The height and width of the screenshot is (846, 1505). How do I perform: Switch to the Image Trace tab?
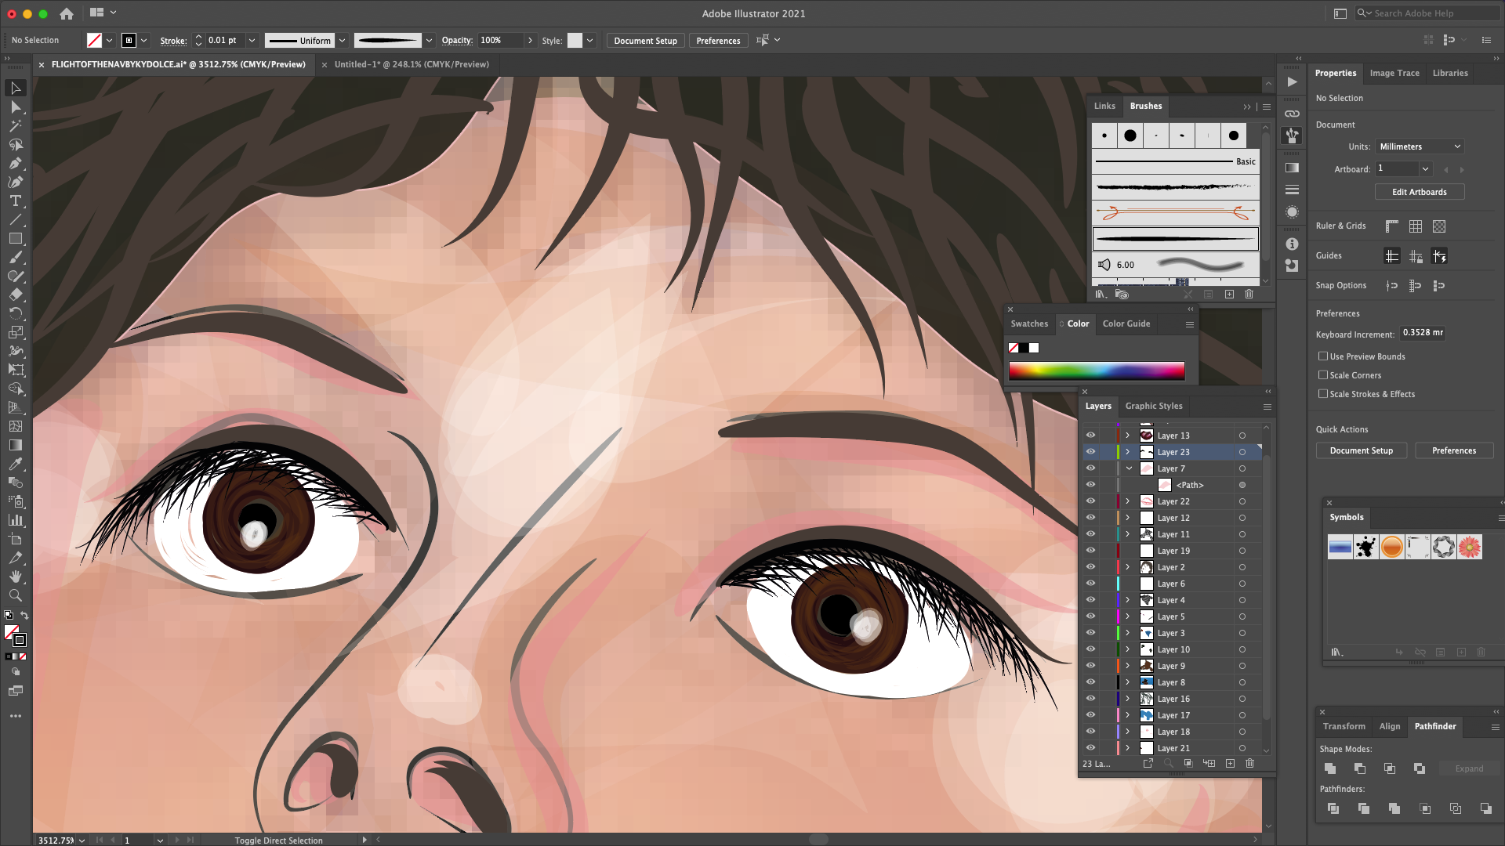[x=1394, y=73]
